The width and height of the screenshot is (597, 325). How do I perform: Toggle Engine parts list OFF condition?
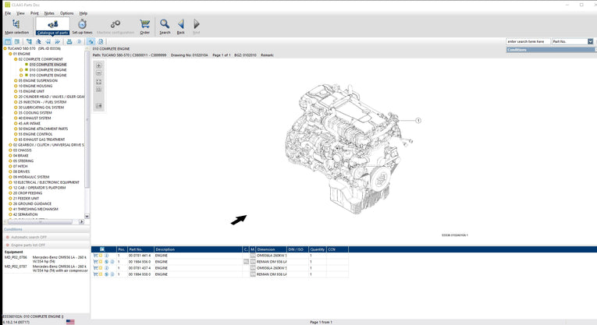click(x=28, y=245)
